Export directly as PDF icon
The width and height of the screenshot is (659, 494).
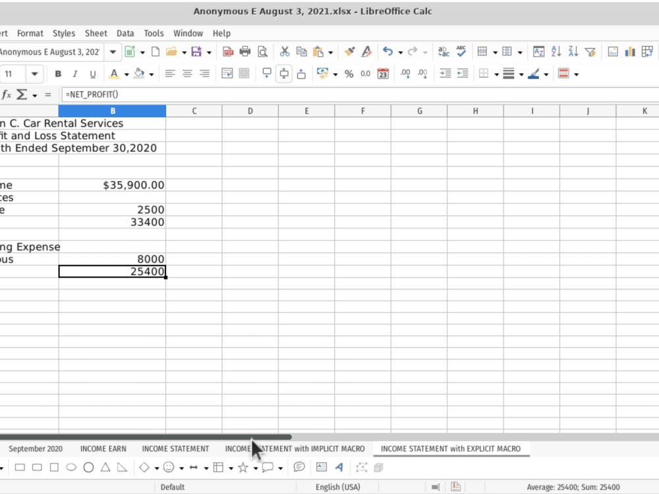tap(228, 52)
